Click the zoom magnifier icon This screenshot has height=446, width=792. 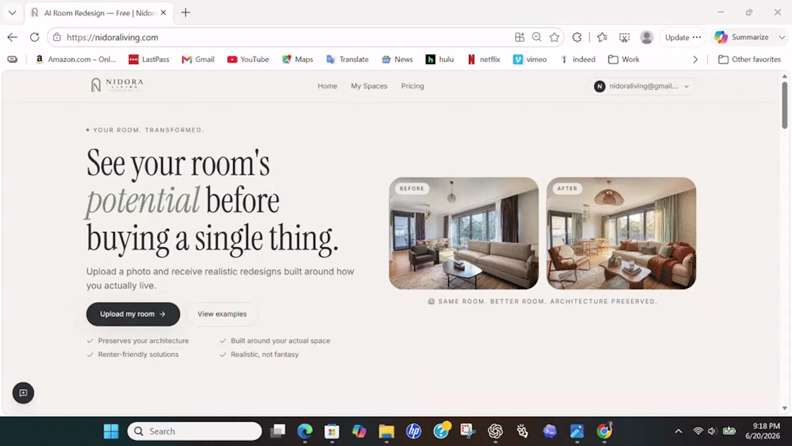click(537, 37)
